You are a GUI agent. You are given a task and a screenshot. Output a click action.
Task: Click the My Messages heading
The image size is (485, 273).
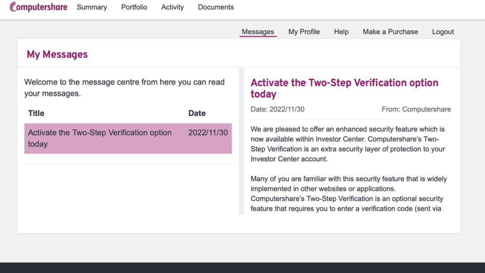pos(57,55)
